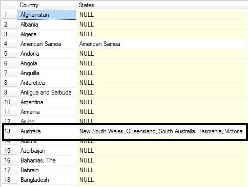Select entire row using row header 10
248x187 pixels.
pyautogui.click(x=9, y=102)
